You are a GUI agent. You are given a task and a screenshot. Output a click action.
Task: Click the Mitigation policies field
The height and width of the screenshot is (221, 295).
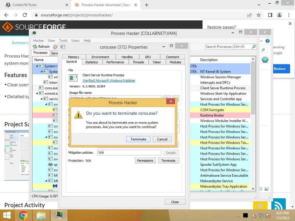(x=129, y=153)
